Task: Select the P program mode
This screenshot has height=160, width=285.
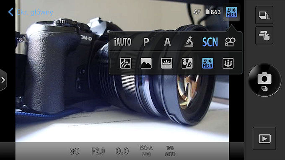Action: point(146,42)
